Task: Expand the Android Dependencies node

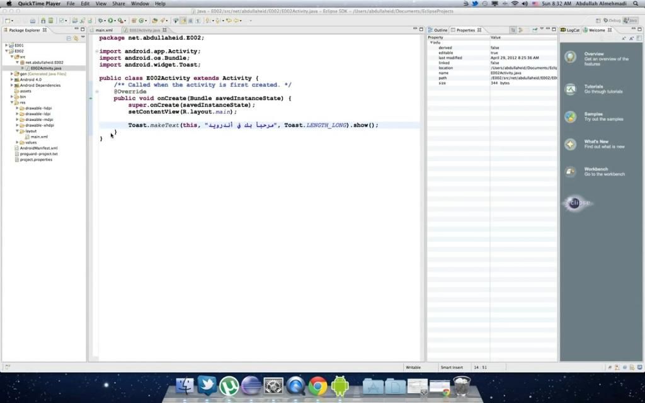Action: (x=12, y=85)
